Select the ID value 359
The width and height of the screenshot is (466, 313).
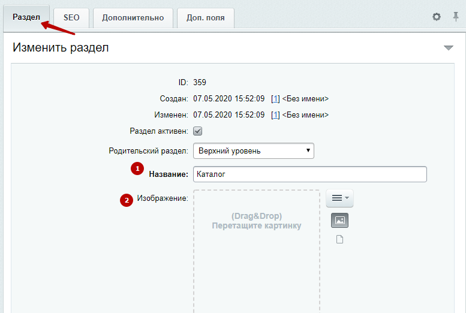click(x=200, y=82)
